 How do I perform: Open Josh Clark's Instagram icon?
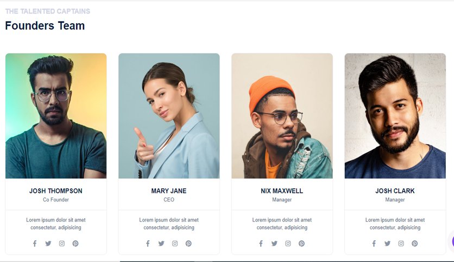pyautogui.click(x=401, y=244)
